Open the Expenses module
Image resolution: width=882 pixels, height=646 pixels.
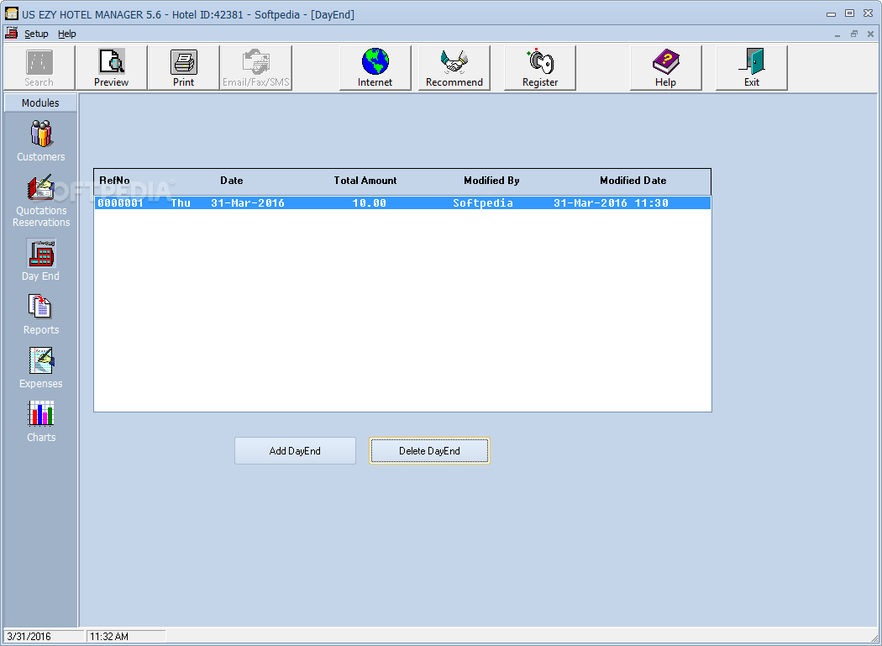coord(40,367)
